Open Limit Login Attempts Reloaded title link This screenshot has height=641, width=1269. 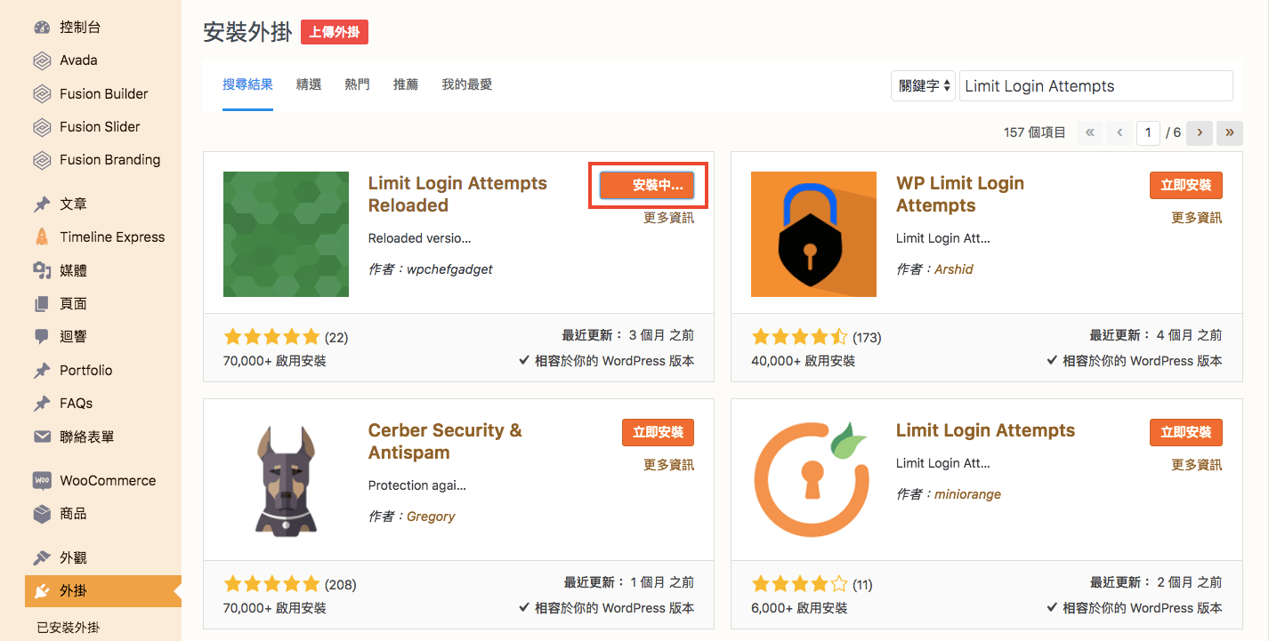[457, 194]
